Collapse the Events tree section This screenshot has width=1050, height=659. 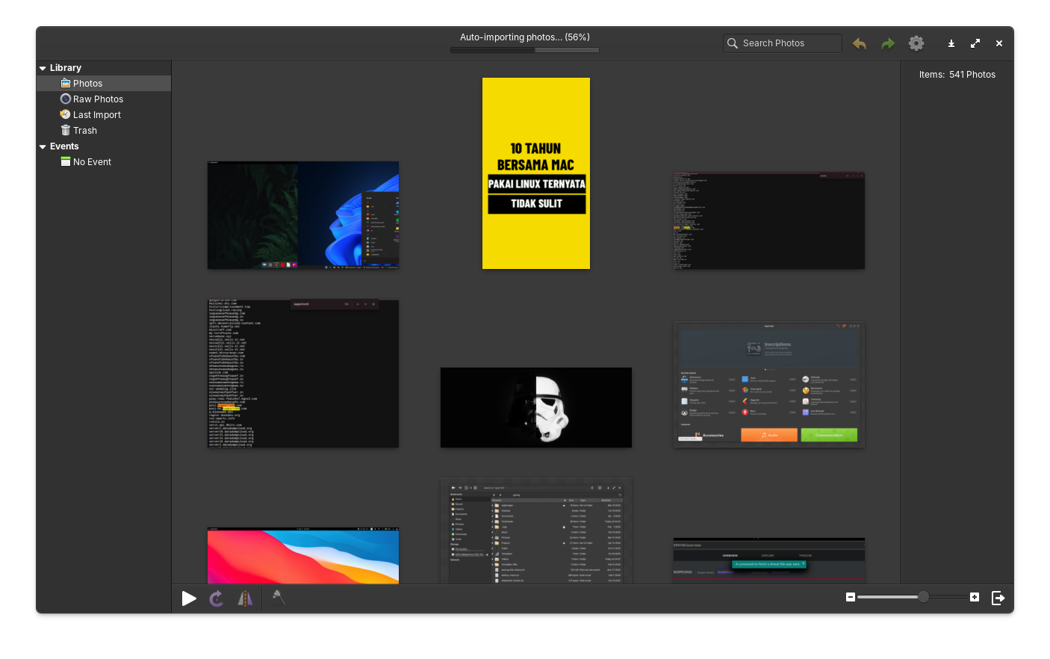(43, 147)
